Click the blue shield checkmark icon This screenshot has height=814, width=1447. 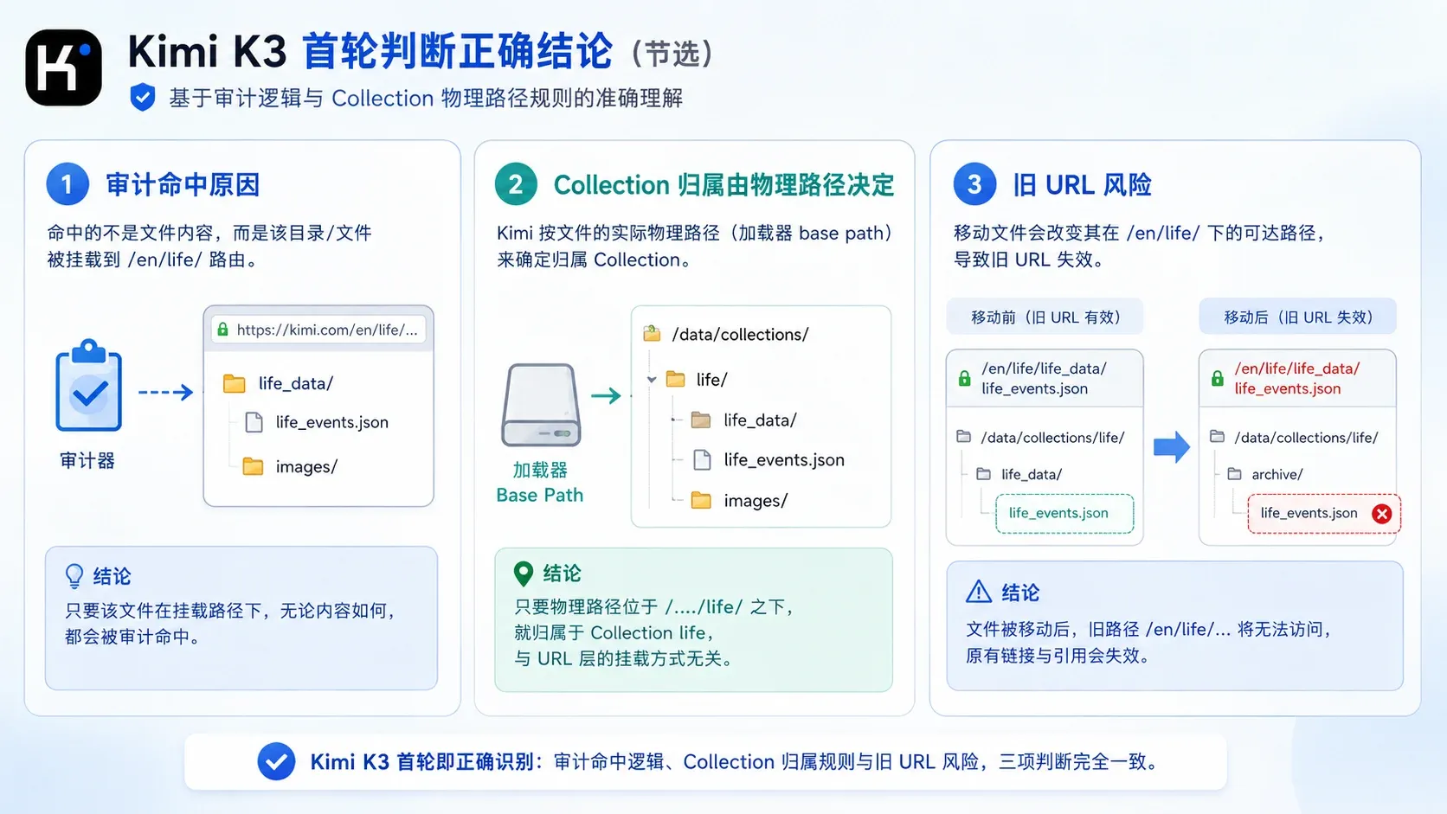(143, 98)
